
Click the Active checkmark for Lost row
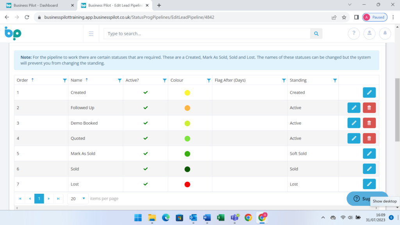click(146, 184)
